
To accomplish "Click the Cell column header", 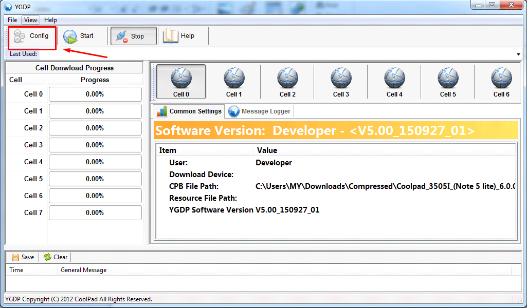I will click(x=27, y=80).
